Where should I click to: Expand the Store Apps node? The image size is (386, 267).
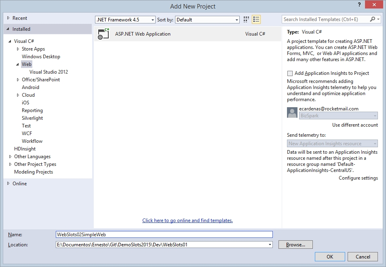(18, 49)
